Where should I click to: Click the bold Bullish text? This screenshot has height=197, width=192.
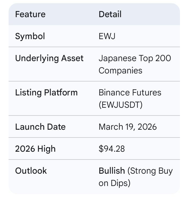(x=112, y=171)
